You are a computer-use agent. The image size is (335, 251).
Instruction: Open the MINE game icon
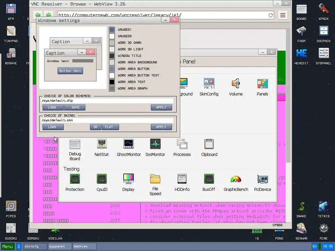(x=324, y=231)
